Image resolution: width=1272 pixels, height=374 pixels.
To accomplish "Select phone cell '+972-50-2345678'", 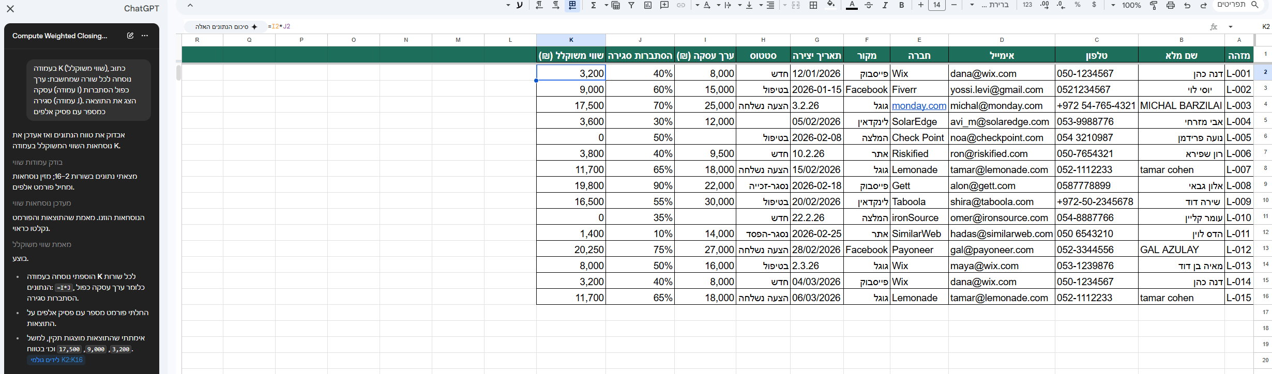I will click(x=1096, y=201).
